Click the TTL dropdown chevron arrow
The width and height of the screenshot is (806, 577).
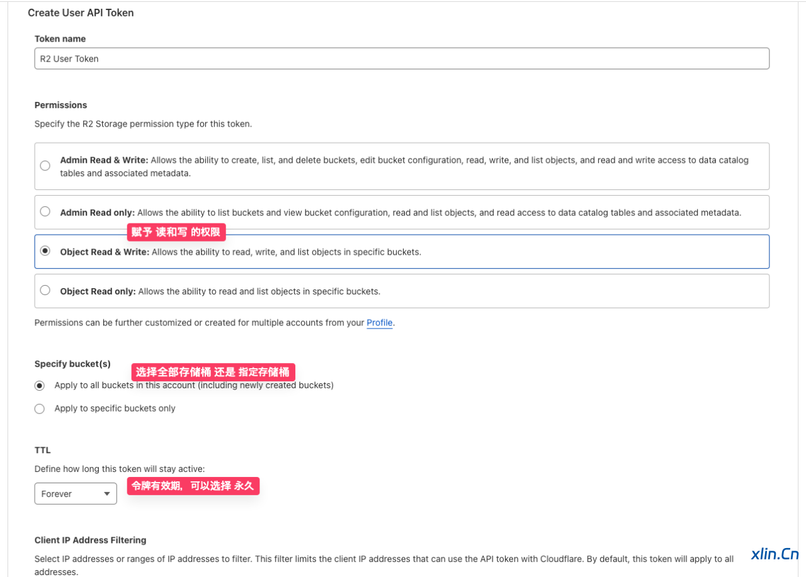(x=107, y=493)
